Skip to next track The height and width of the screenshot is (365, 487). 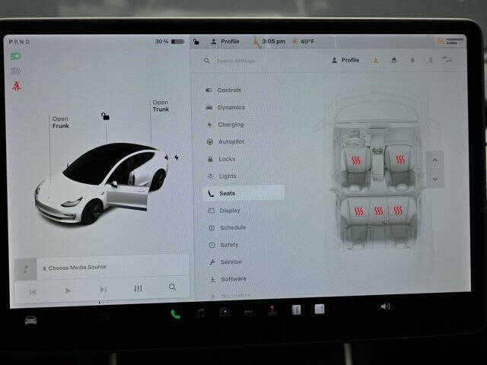[x=103, y=290]
